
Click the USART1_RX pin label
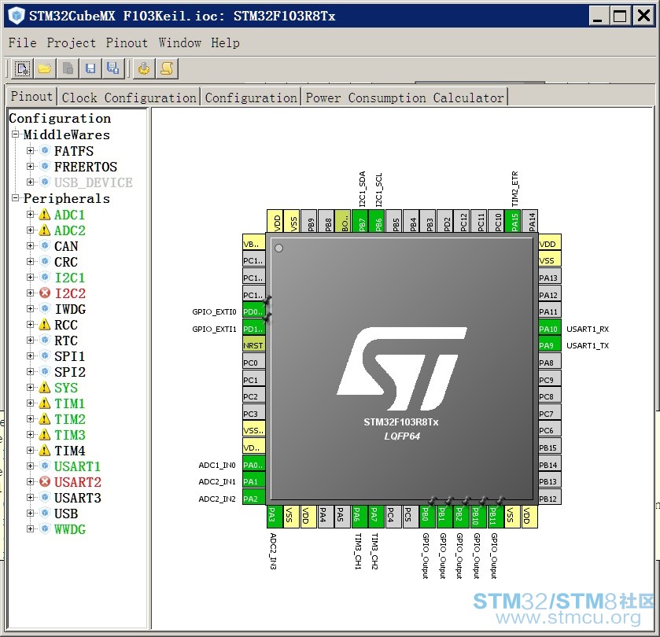(588, 329)
